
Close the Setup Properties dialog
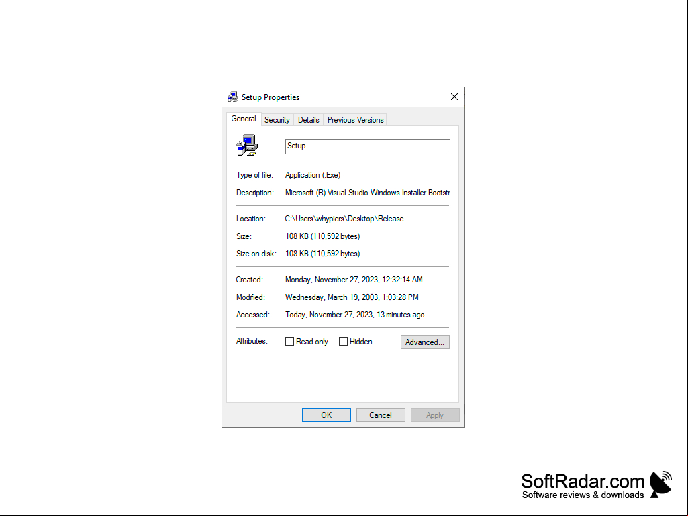click(454, 97)
